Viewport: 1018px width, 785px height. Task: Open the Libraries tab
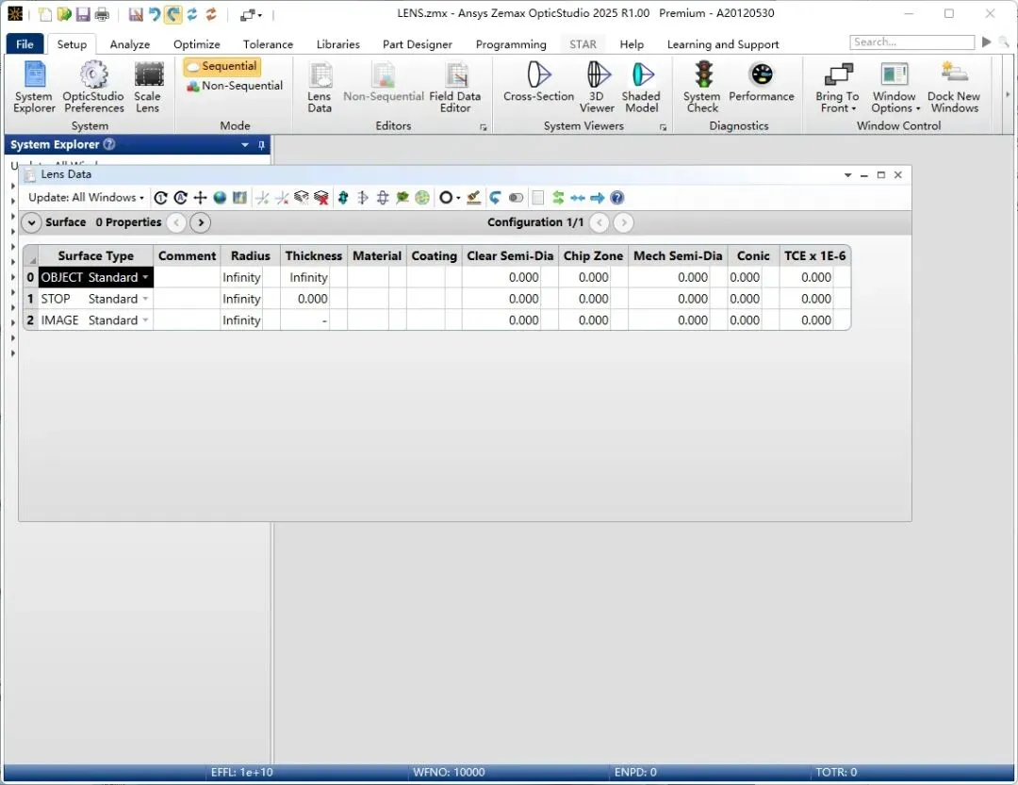click(338, 44)
